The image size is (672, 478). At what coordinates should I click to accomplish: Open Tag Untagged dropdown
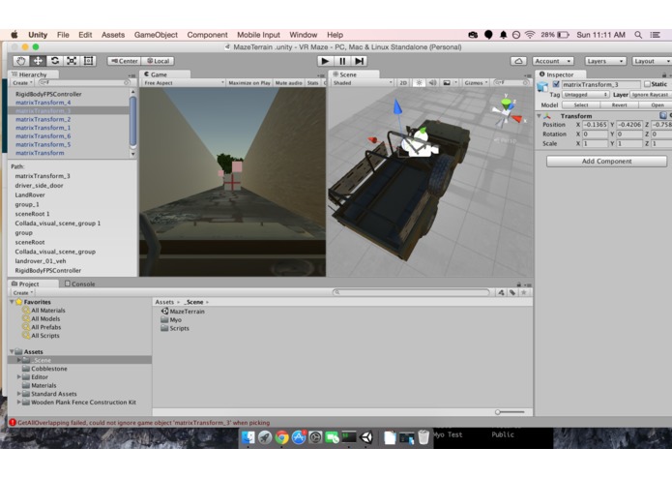pos(585,94)
